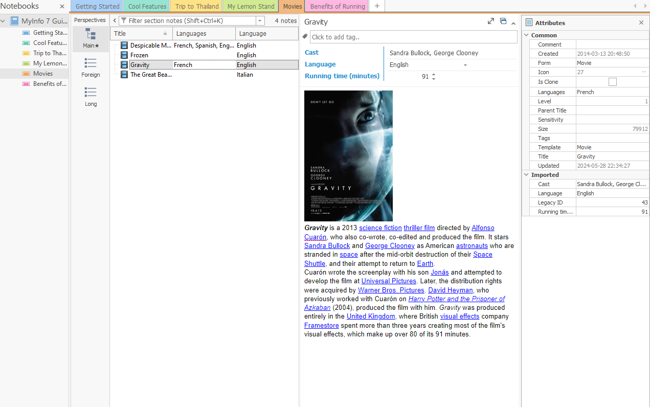This screenshot has height=407, width=650.
Task: Collapse the Common attributes group
Action: (527, 35)
